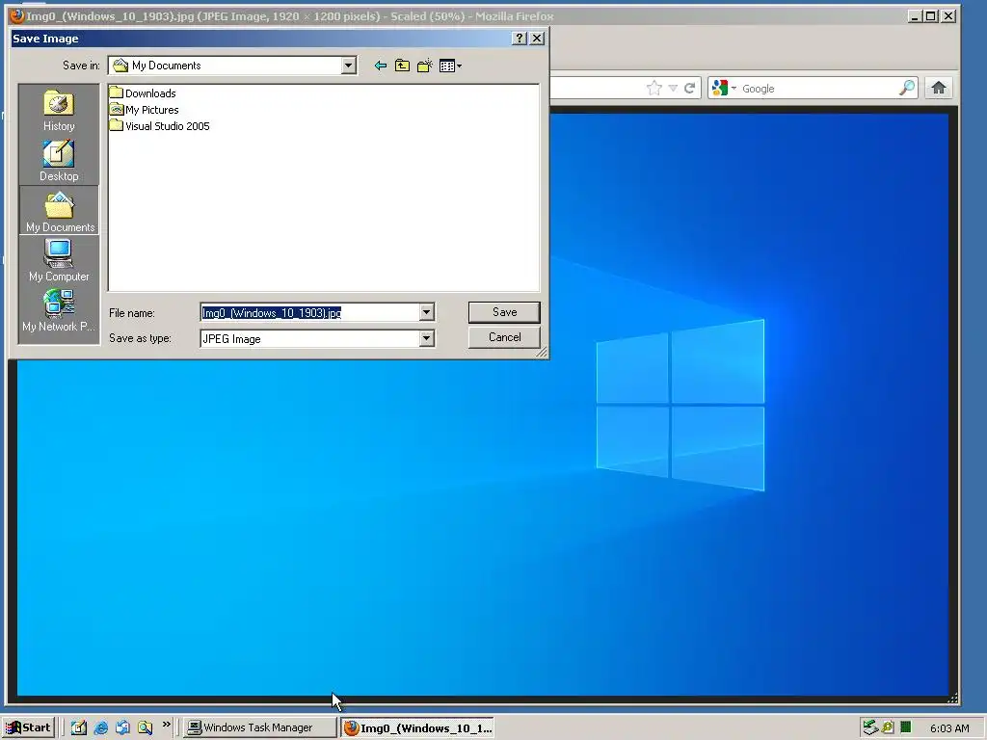
Task: Go to Firefox home page
Action: click(939, 88)
